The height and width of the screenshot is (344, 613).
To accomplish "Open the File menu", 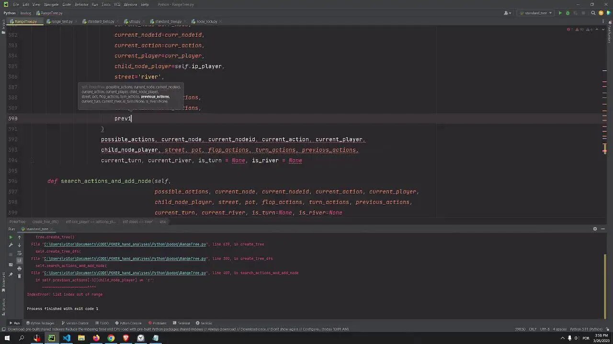I will click(16, 4).
